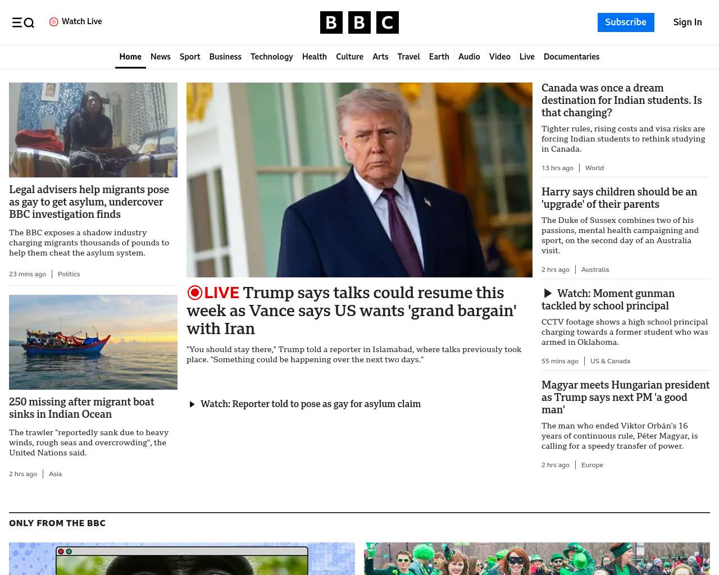Screen dimensions: 719x575
Task: Click 'The trawler reportedly sank' summary text
Action: click(x=89, y=442)
